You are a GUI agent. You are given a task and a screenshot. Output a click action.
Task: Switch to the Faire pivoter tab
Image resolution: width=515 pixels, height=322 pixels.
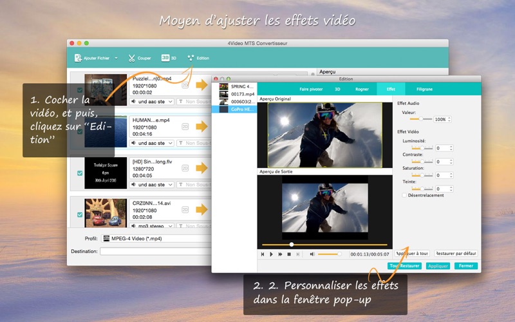(x=311, y=89)
